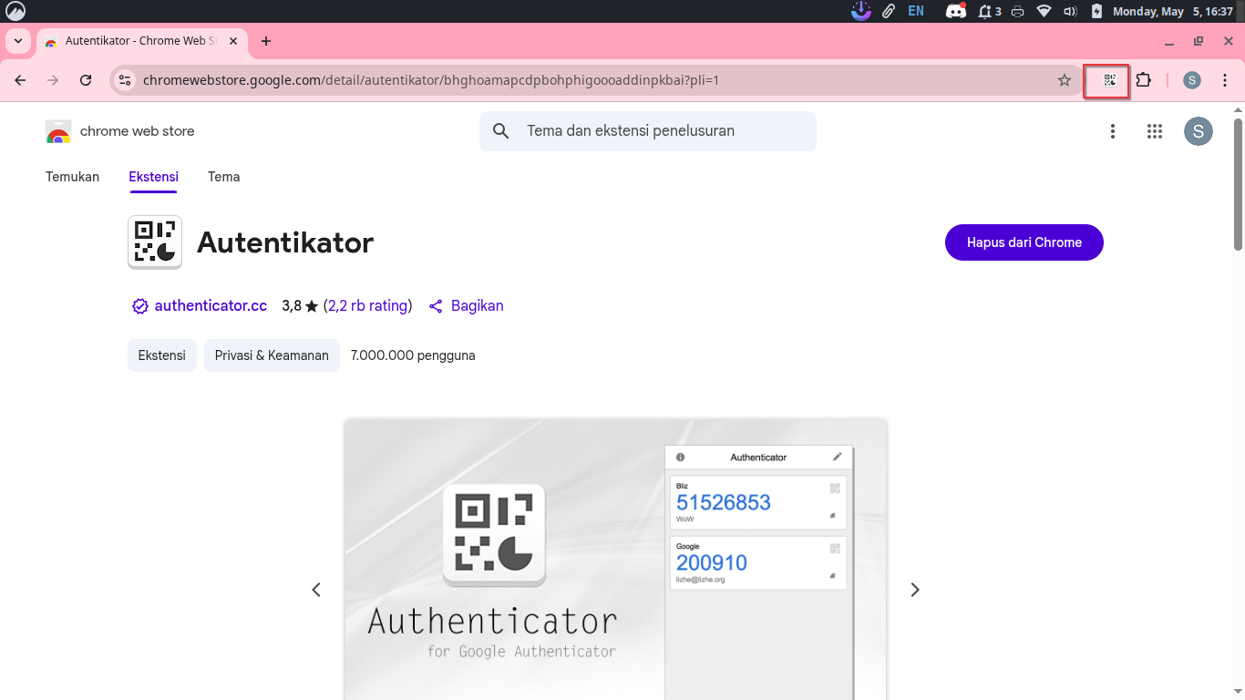The height and width of the screenshot is (700, 1245).
Task: Open the Google account avatar on the page
Action: coord(1199,131)
